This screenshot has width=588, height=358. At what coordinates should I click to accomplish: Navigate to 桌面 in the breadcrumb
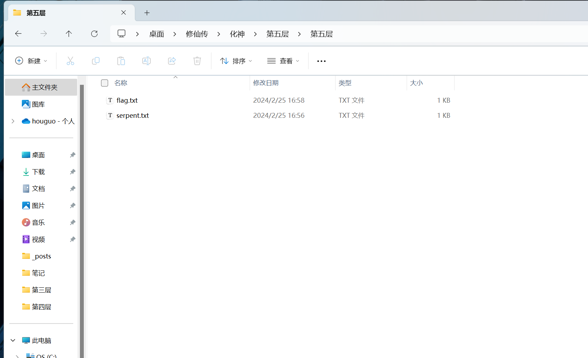click(x=157, y=34)
